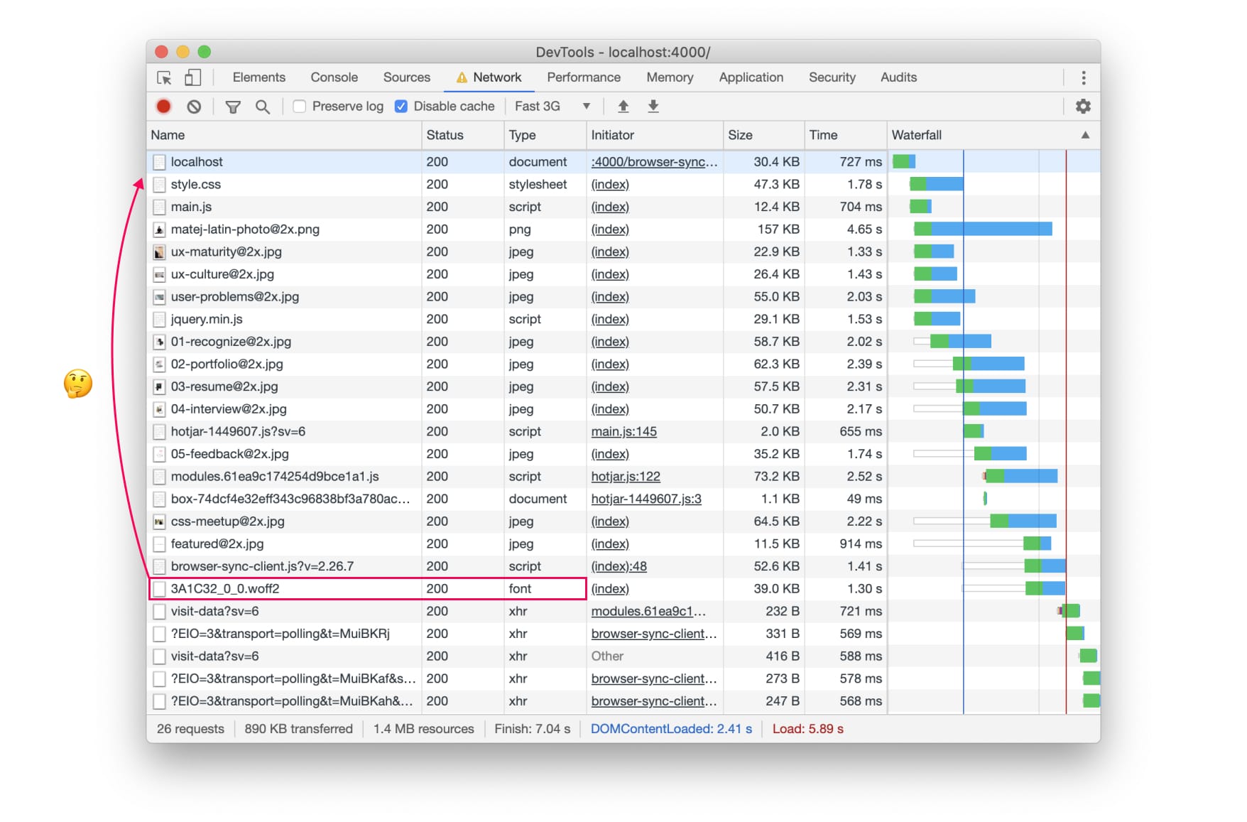Image resolution: width=1247 pixels, height=822 pixels.
Task: Open the Performance tab
Action: pos(583,77)
